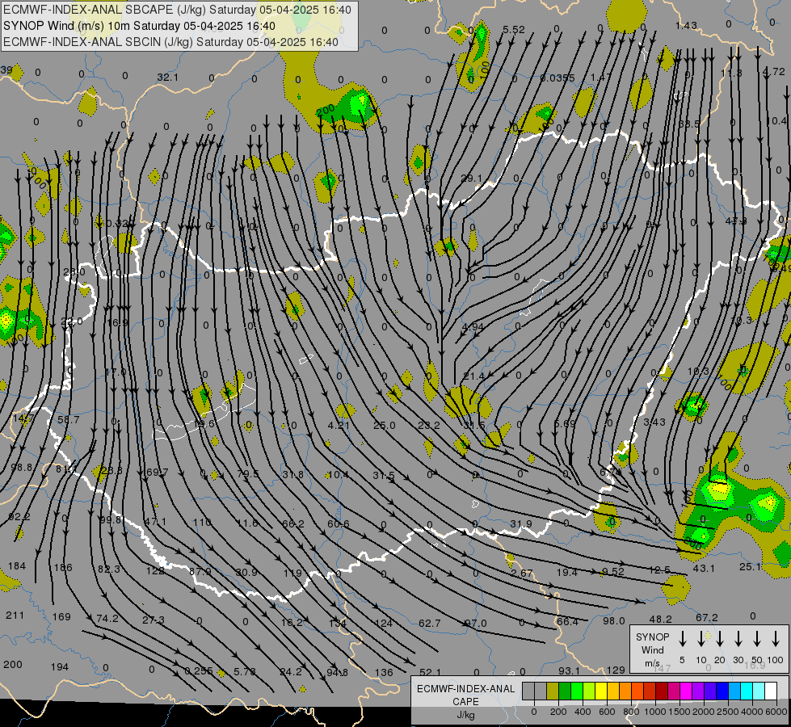Click the map value '82.3'
The height and width of the screenshot is (727, 791).
(109, 569)
